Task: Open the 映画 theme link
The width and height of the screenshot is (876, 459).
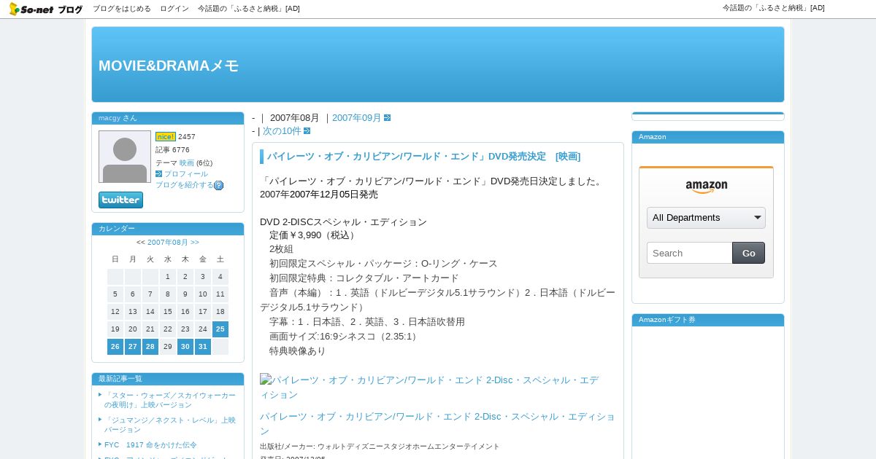Action: coord(187,163)
